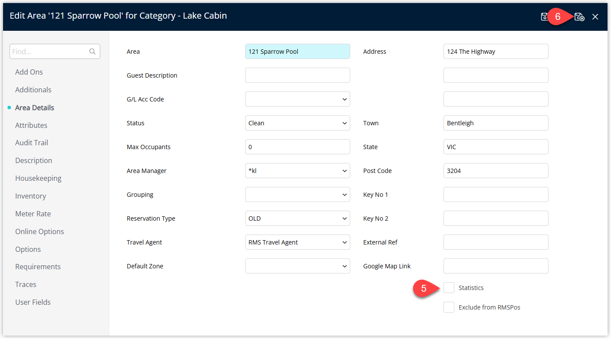View the Audit Trail section

32,143
